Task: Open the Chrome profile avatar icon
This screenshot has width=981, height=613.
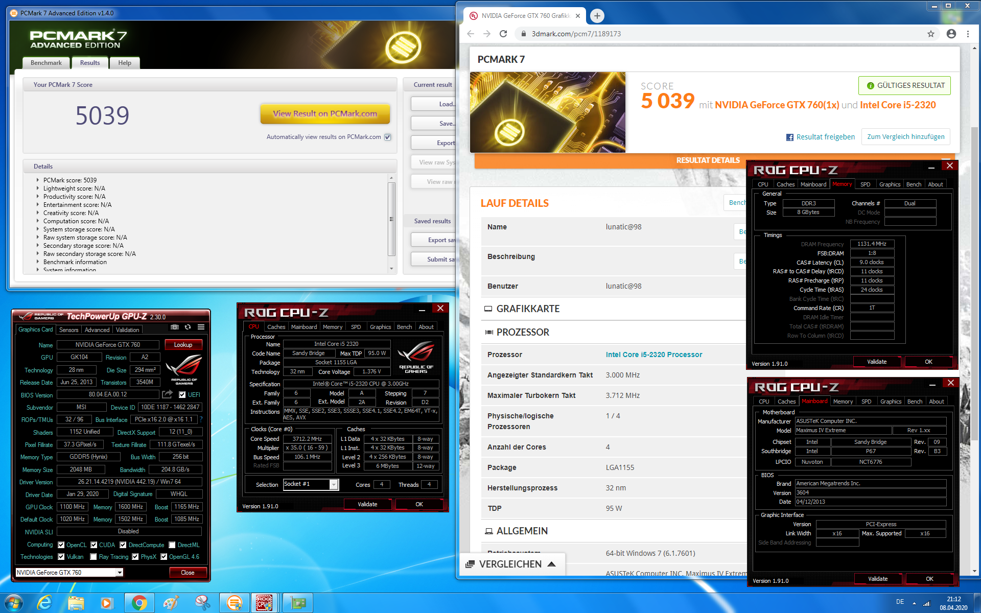Action: click(x=951, y=34)
